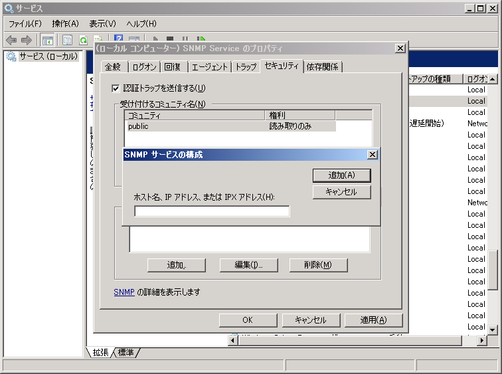The image size is (502, 374).
Task: Click the Services list scroll up arrow
Action: tap(493, 79)
